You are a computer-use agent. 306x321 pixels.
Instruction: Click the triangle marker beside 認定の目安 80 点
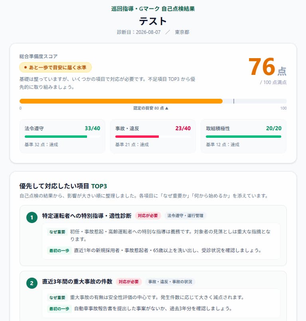tap(167, 108)
